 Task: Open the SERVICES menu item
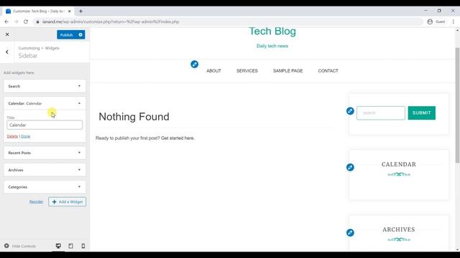tap(247, 71)
